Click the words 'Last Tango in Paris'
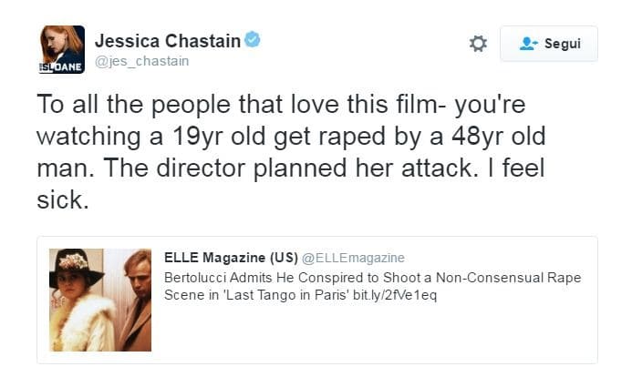The height and width of the screenshot is (367, 632). 300,294
